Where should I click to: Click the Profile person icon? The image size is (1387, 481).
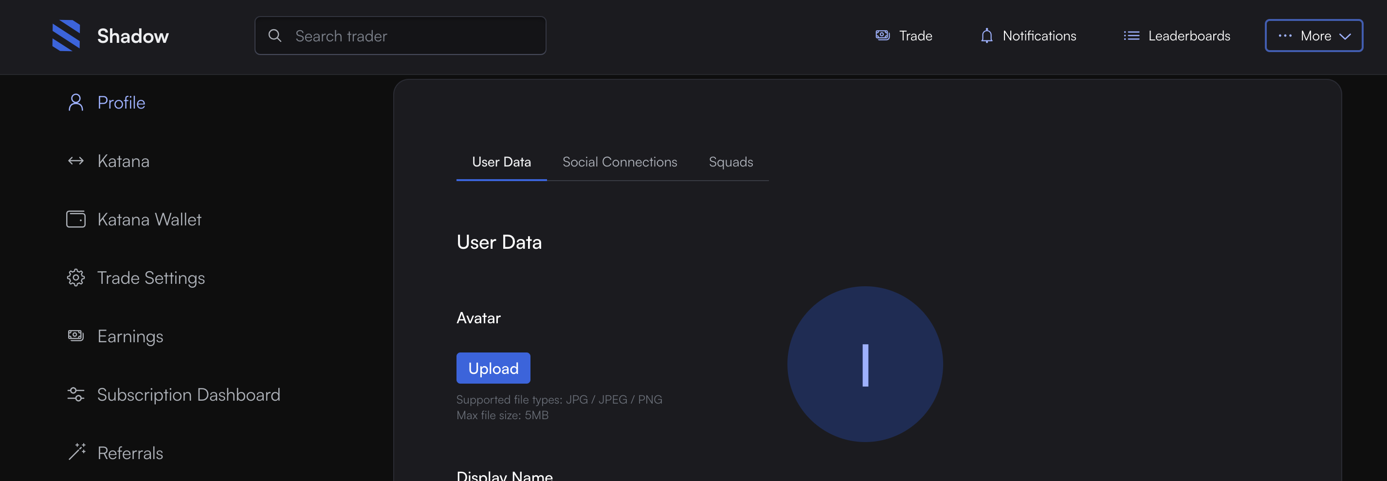75,102
